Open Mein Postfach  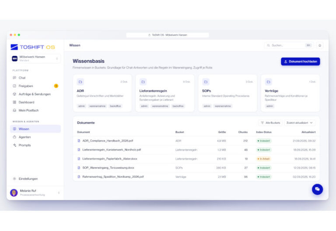pyautogui.click(x=35, y=110)
